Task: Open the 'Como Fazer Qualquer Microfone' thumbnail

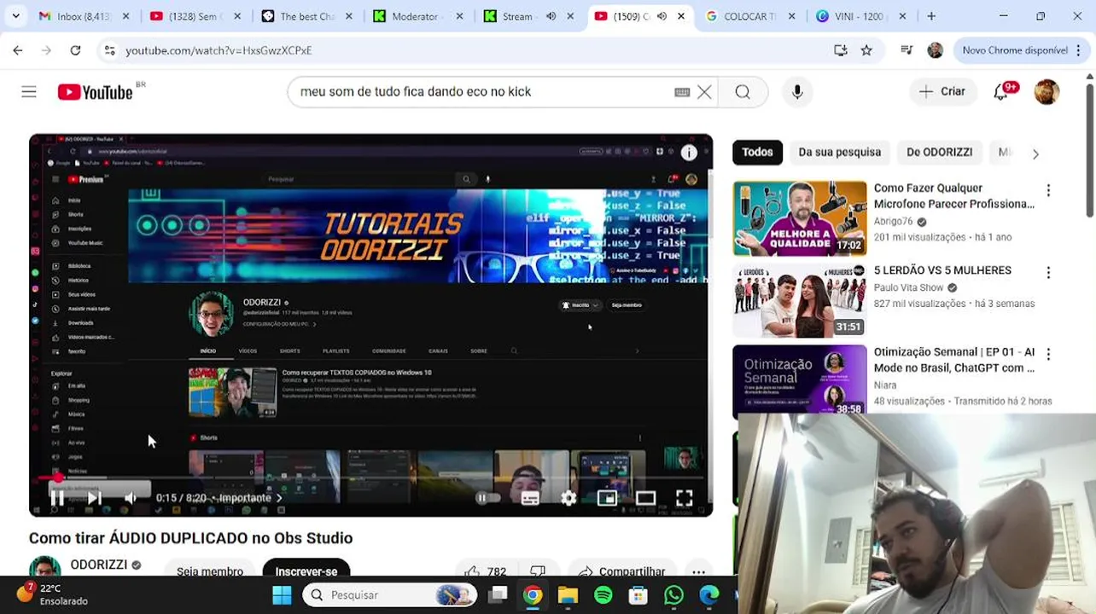Action: [799, 218]
